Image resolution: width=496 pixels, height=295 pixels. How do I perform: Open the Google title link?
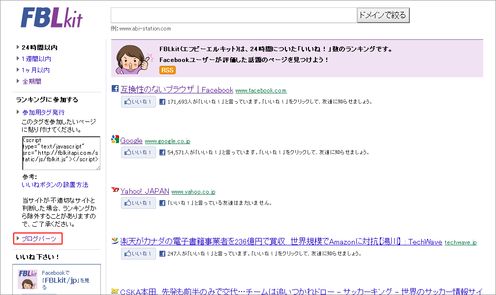[131, 141]
